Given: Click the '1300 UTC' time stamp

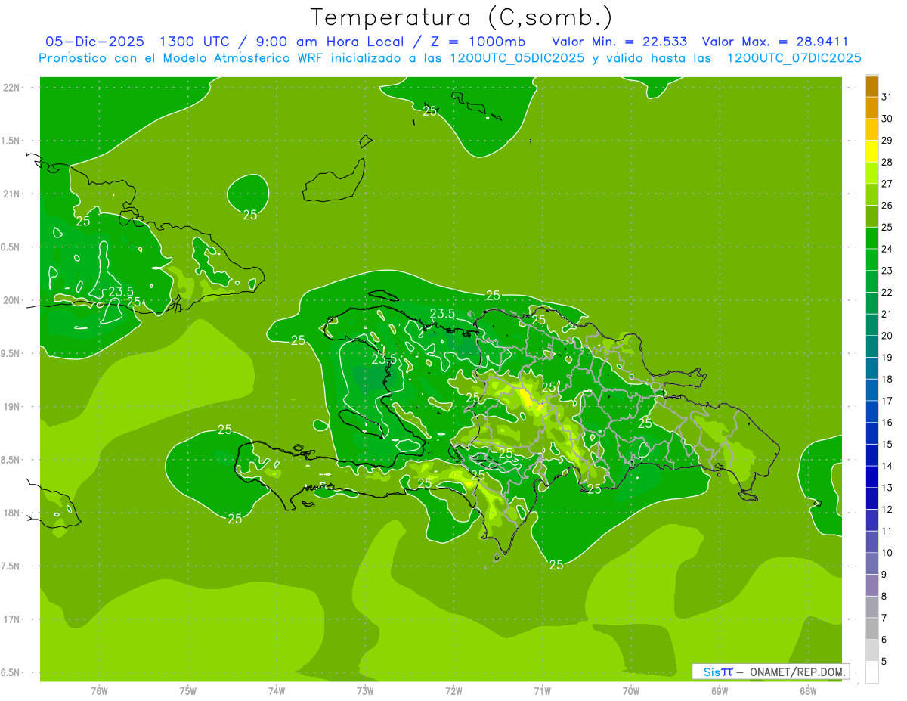Looking at the screenshot, I should pyautogui.click(x=193, y=42).
